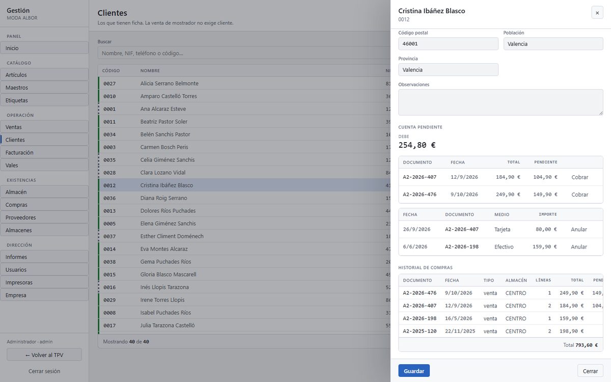The height and width of the screenshot is (382, 611).
Task: Open Inicio in the sidebar
Action: (x=45, y=48)
